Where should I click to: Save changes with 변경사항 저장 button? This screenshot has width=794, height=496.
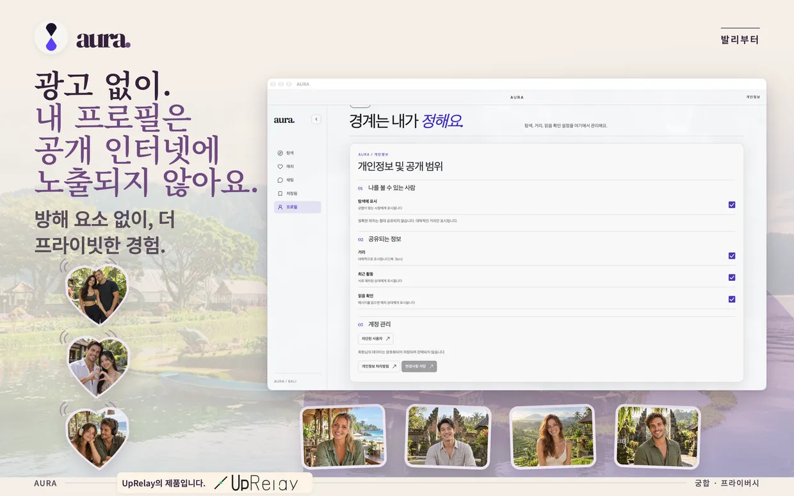pyautogui.click(x=419, y=367)
